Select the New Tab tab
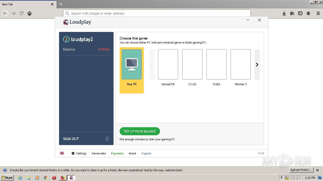 click(28, 4)
